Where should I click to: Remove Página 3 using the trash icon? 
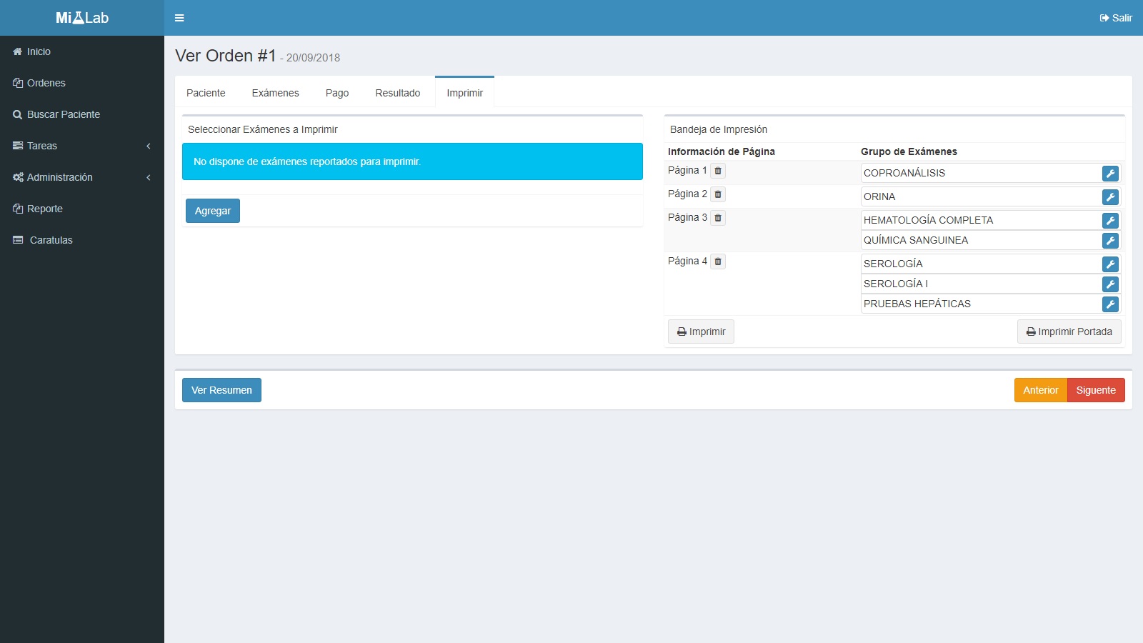point(718,218)
